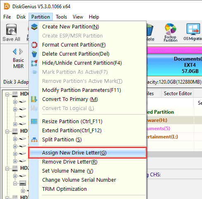Screen dimensions: 202x199
Task: Click the Convert To Primary icon
Action: (x=34, y=99)
